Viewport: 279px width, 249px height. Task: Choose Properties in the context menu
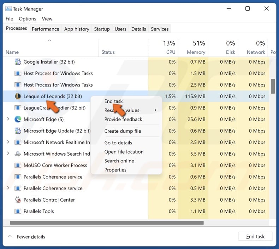(x=115, y=170)
